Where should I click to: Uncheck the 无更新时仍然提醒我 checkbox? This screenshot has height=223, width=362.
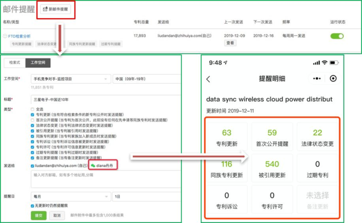[x=33, y=206]
